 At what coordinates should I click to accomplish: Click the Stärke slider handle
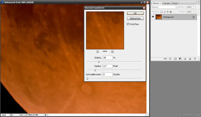coord(99,62)
